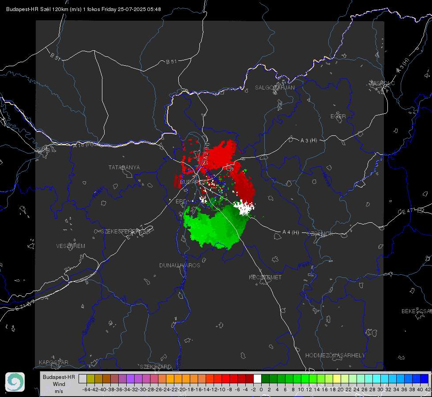Click the legend value -64
This screenshot has height=397, width=432.
[x=86, y=390]
